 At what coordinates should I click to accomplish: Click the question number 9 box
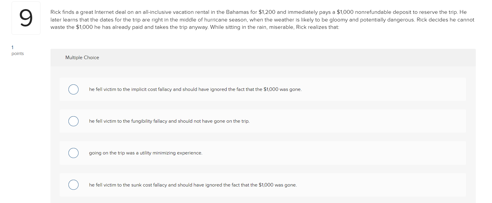click(26, 18)
